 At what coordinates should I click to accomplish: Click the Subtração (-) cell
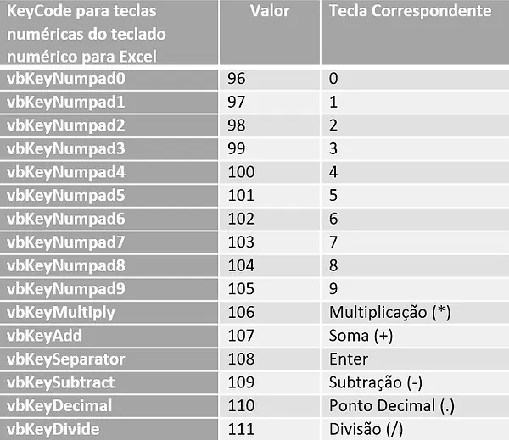pos(371,382)
